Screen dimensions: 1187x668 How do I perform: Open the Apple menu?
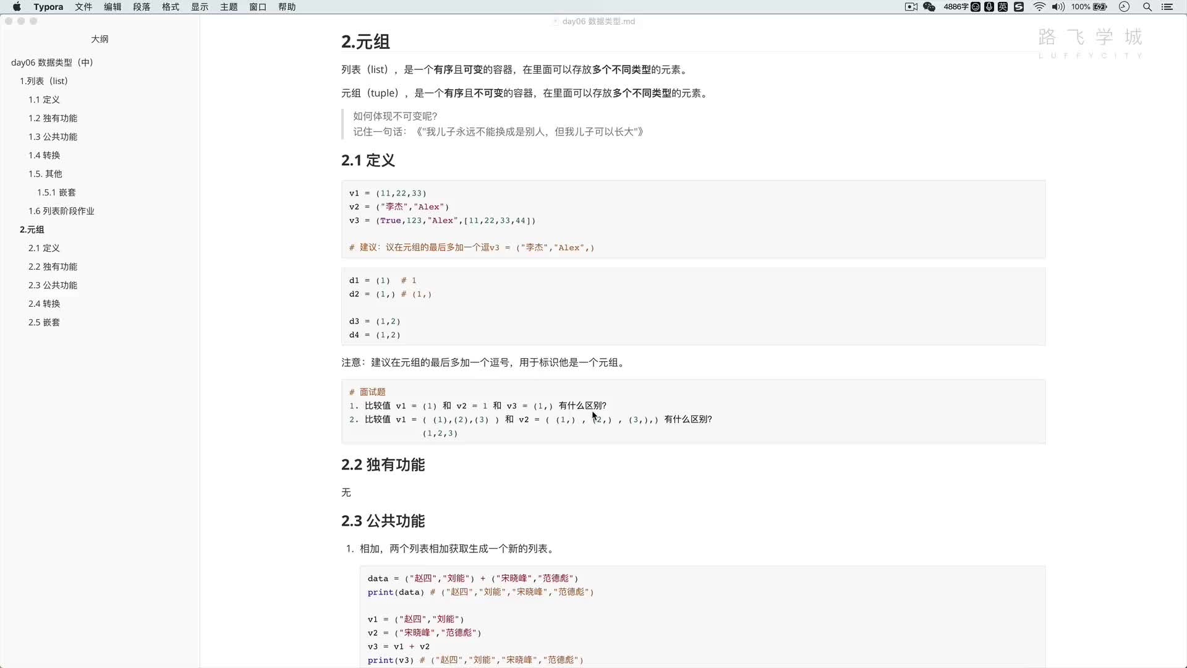(17, 7)
